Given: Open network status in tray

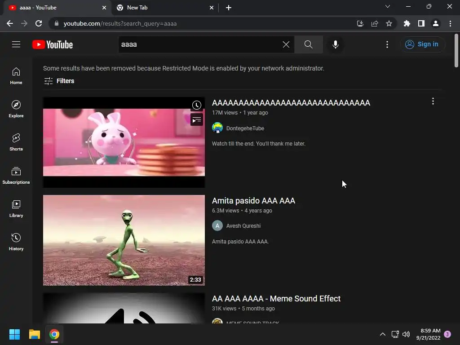Looking at the screenshot, I should point(395,334).
